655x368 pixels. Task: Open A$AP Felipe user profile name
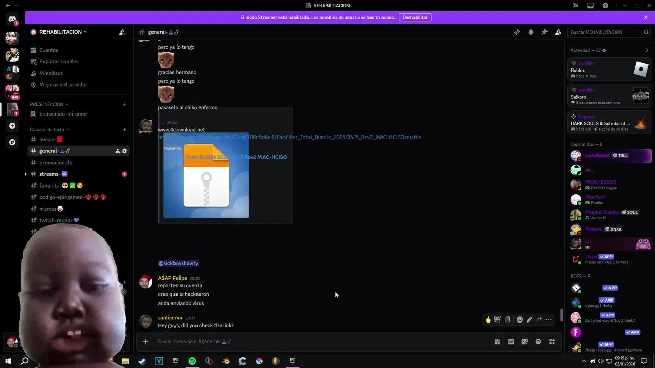pyautogui.click(x=172, y=278)
